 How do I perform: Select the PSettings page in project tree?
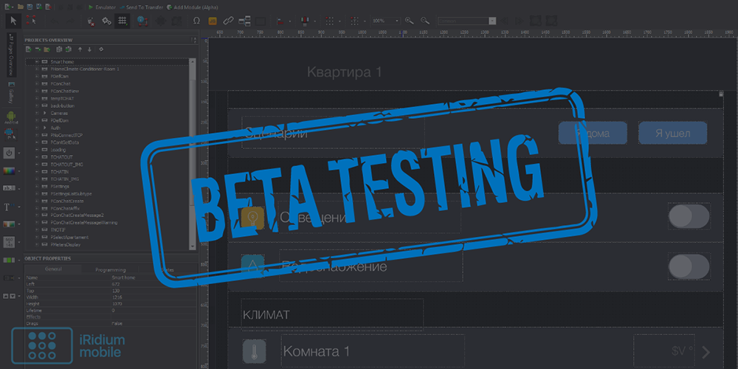coord(61,186)
